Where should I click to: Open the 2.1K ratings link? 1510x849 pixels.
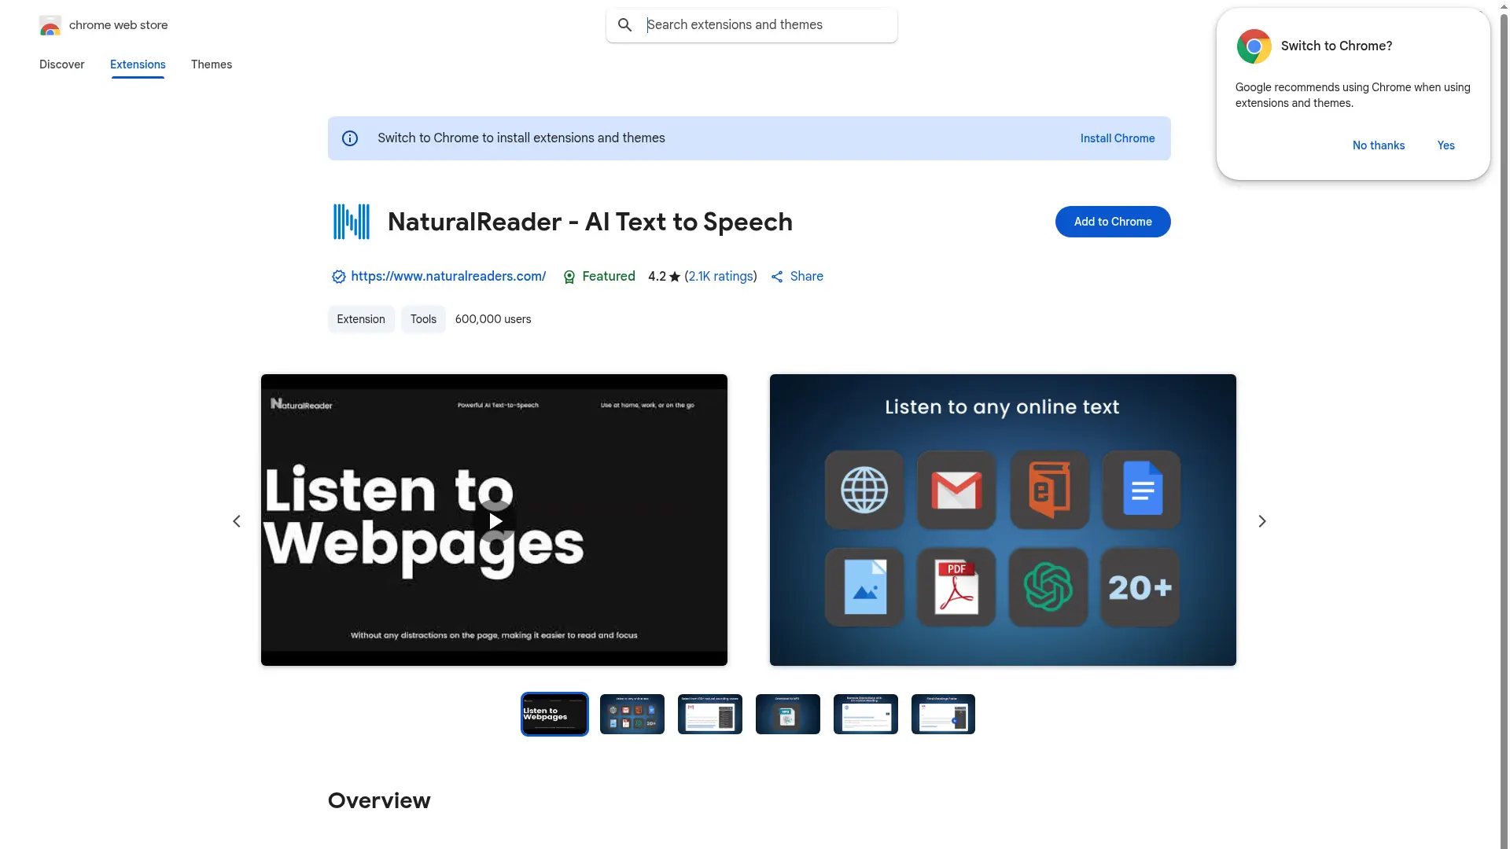tap(721, 276)
